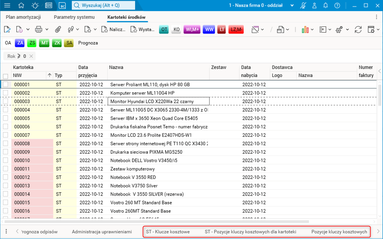
Task: Click the muted microphone icon
Action: point(303,5)
